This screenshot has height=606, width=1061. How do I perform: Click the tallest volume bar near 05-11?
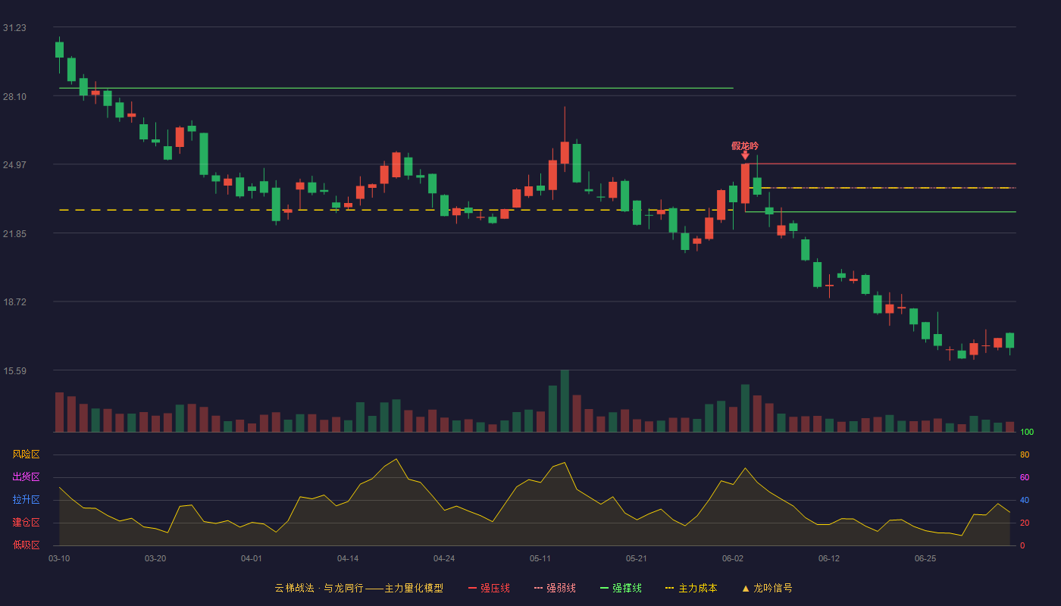[565, 401]
